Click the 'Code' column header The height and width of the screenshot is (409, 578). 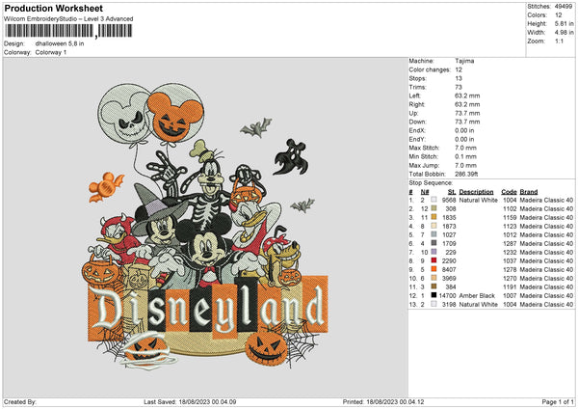[x=509, y=192]
